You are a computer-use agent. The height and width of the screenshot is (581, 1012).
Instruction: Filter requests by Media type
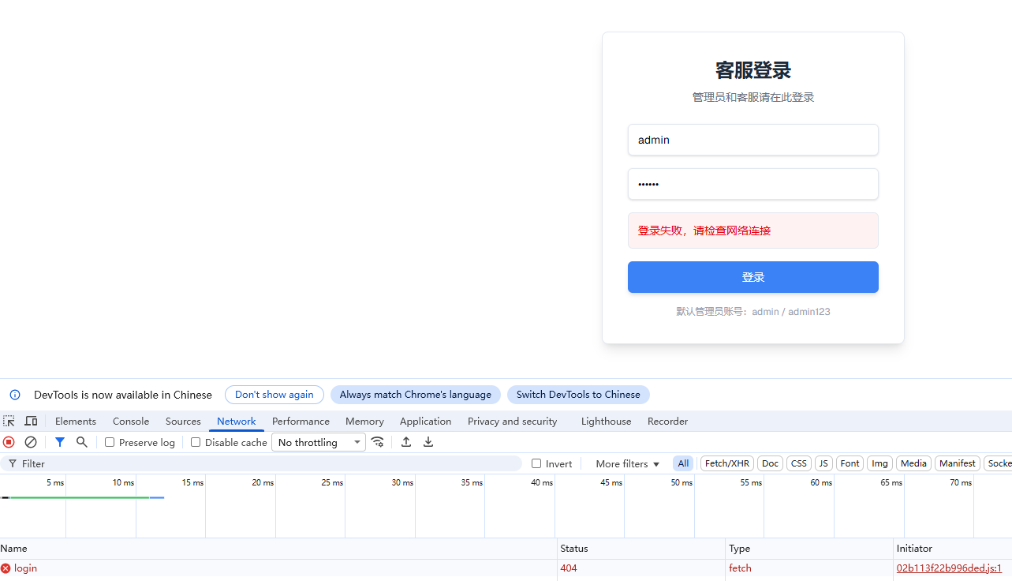click(913, 463)
